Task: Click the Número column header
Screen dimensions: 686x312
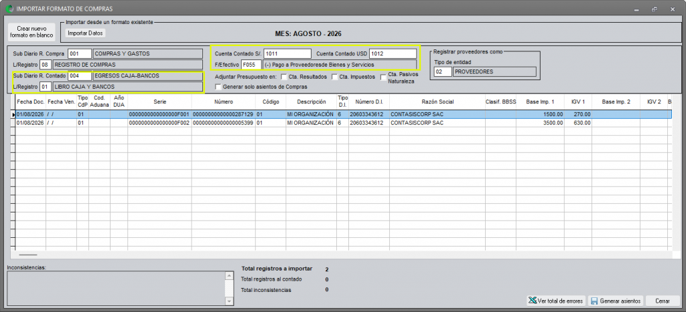Action: click(x=223, y=102)
